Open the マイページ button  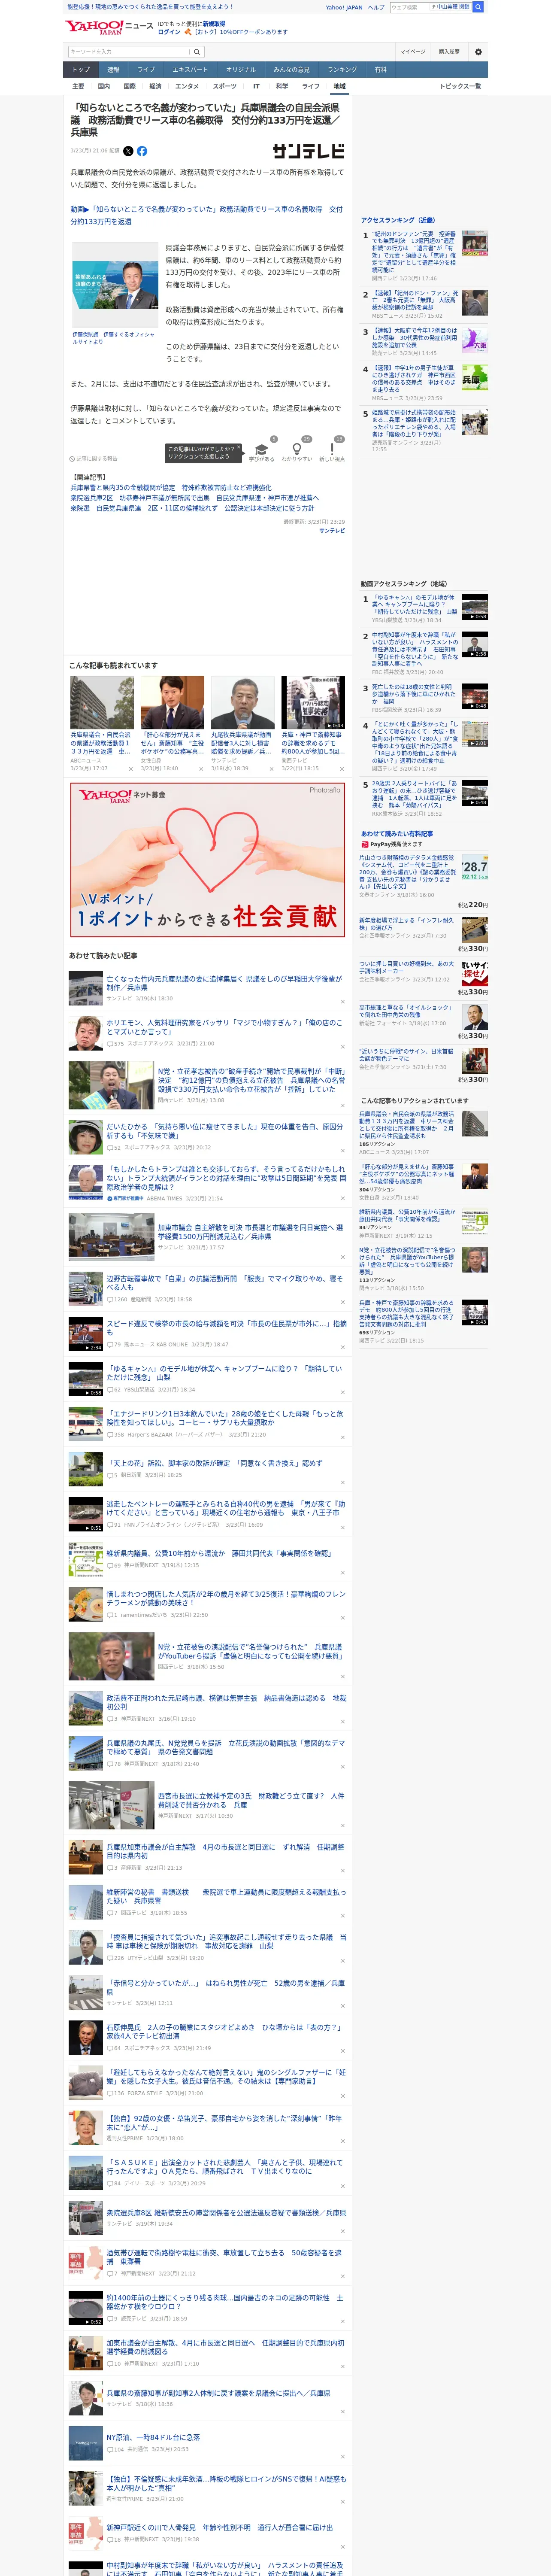tap(412, 52)
